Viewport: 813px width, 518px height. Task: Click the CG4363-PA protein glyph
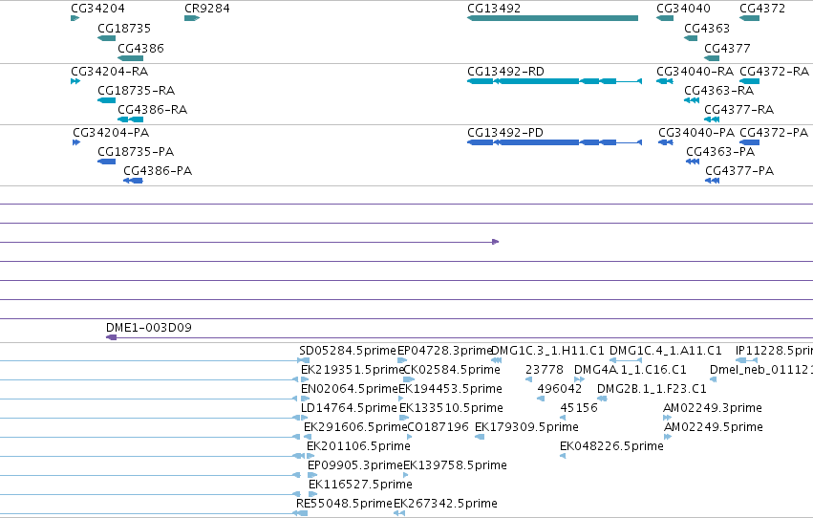693,162
